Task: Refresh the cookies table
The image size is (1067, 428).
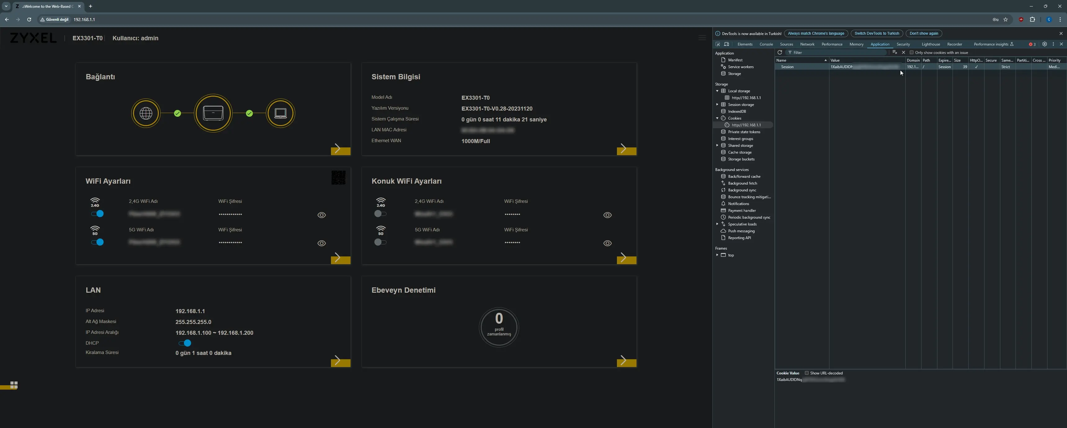Action: tap(779, 53)
